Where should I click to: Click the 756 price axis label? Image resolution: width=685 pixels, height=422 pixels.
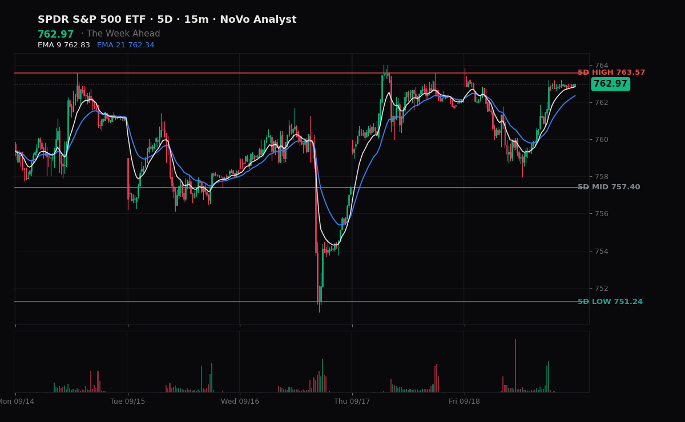(602, 214)
